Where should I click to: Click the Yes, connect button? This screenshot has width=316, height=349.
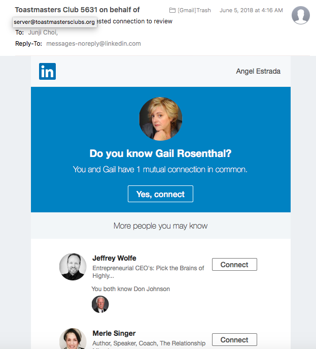coord(160,194)
